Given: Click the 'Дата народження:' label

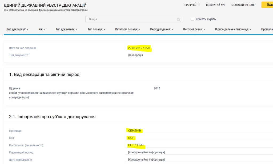Looking at the screenshot, I should pyautogui.click(x=21, y=160).
